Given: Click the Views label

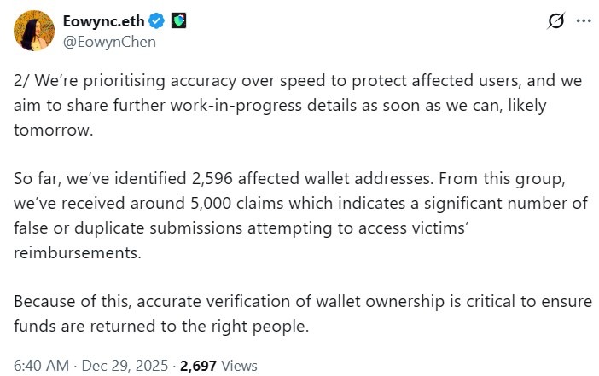Looking at the screenshot, I should pos(240,365).
